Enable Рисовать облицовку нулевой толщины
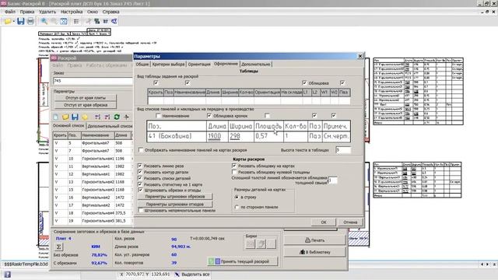Image resolution: width=498 pixels, height=280 pixels. (x=234, y=172)
